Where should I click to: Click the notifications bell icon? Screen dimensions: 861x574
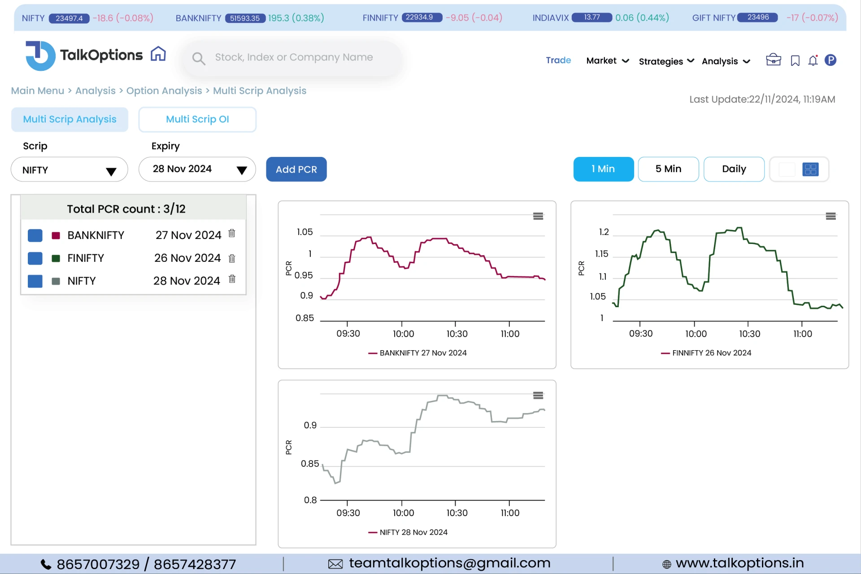[813, 61]
